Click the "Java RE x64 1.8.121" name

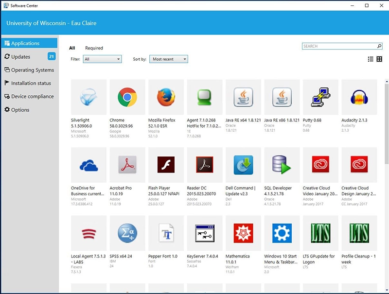coord(243,120)
